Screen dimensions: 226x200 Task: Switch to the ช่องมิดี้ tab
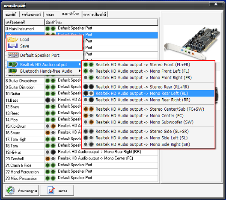(11, 15)
